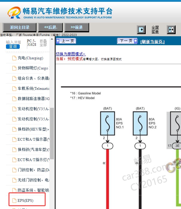Open the 货物照明灯(Cargo tree item

33,68
